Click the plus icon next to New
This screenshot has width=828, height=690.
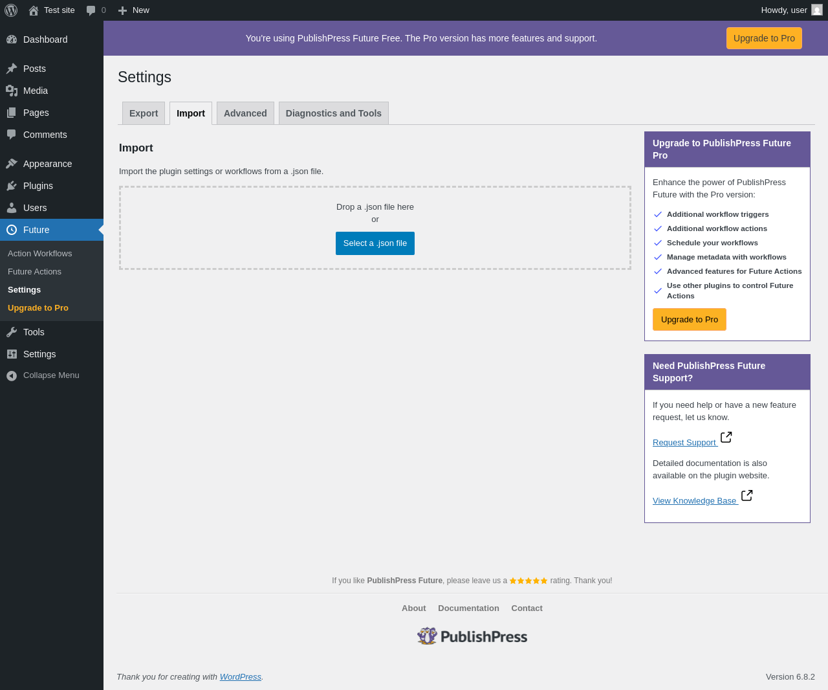tap(122, 10)
